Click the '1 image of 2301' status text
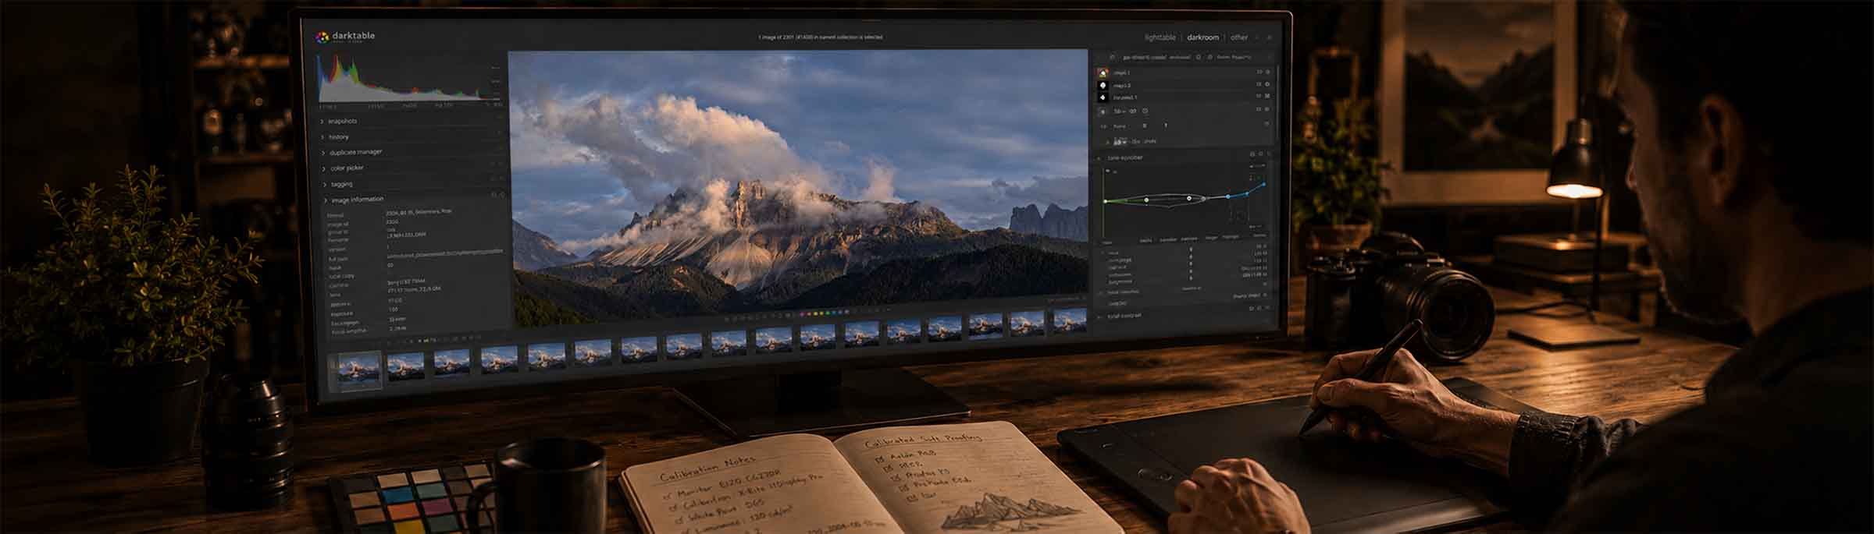 tap(820, 37)
